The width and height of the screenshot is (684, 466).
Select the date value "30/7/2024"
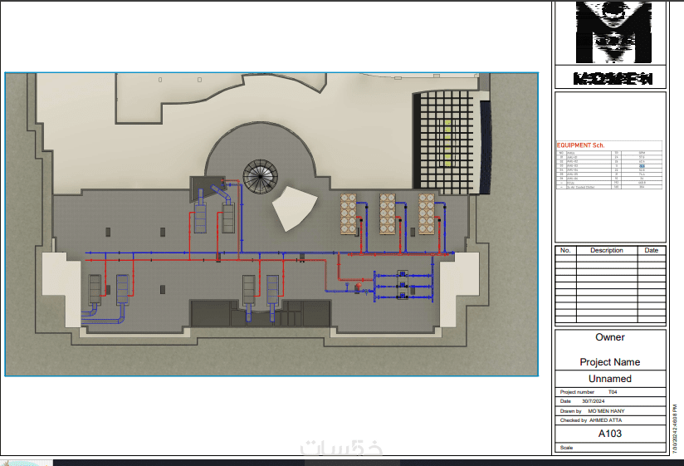tap(594, 401)
